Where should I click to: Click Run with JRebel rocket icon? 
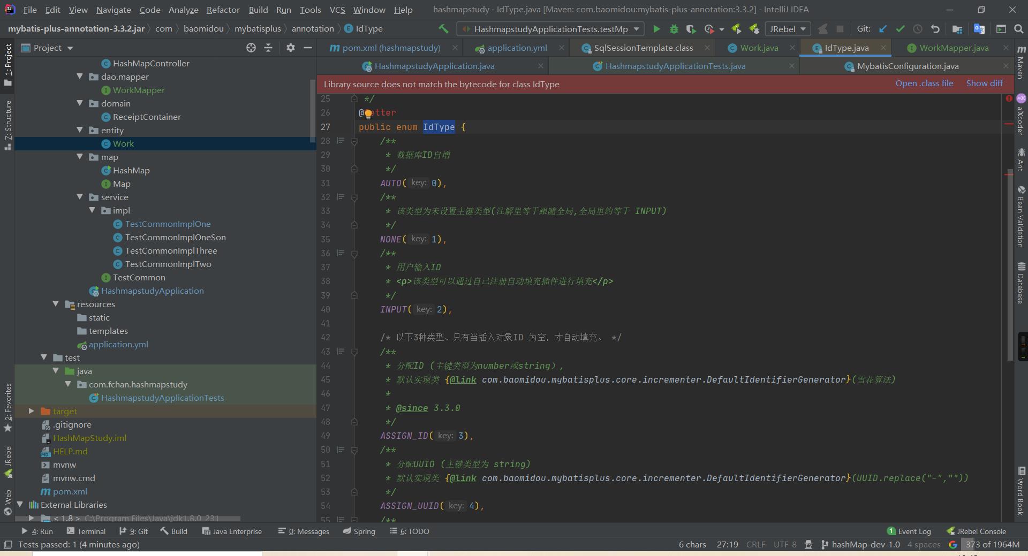pyautogui.click(x=736, y=29)
